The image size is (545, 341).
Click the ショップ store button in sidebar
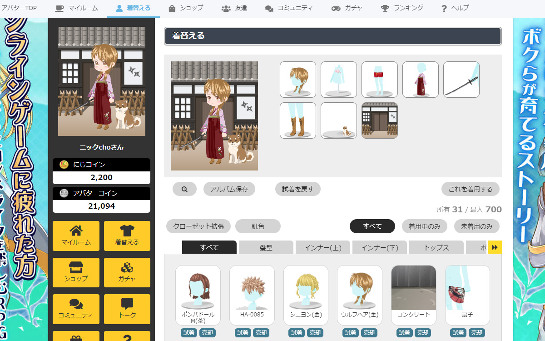coord(76,272)
